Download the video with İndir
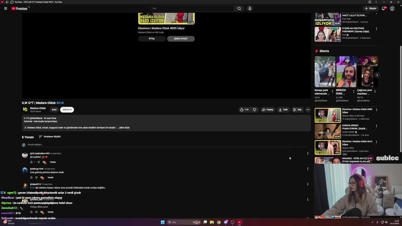Screen dimensions: 402x226 [x=283, y=110]
